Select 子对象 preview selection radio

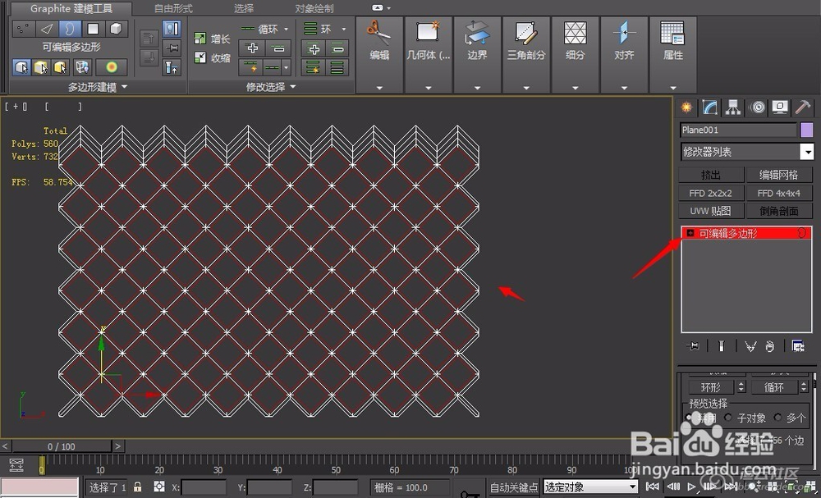pyautogui.click(x=728, y=418)
